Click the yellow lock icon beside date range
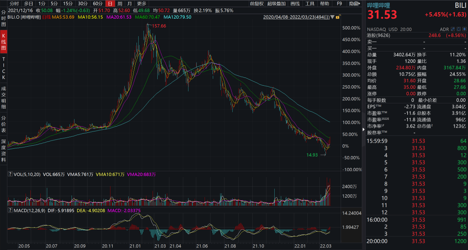The height and width of the screenshot is (250, 468). coord(338,17)
